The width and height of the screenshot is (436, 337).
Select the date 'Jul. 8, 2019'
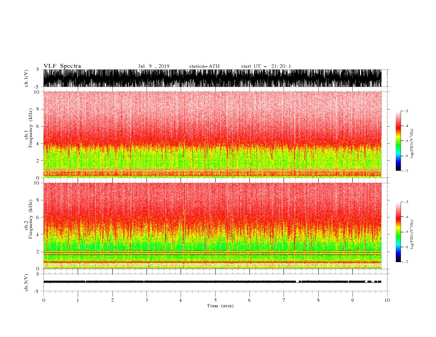click(154, 66)
